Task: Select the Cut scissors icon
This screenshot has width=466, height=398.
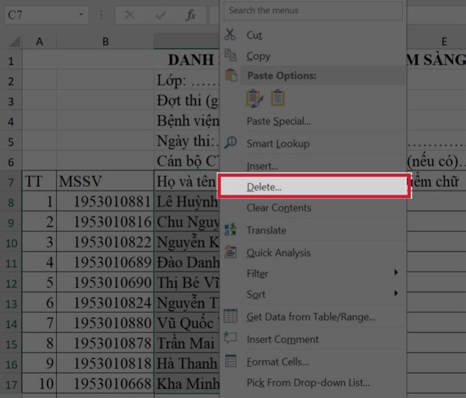Action: coord(231,35)
